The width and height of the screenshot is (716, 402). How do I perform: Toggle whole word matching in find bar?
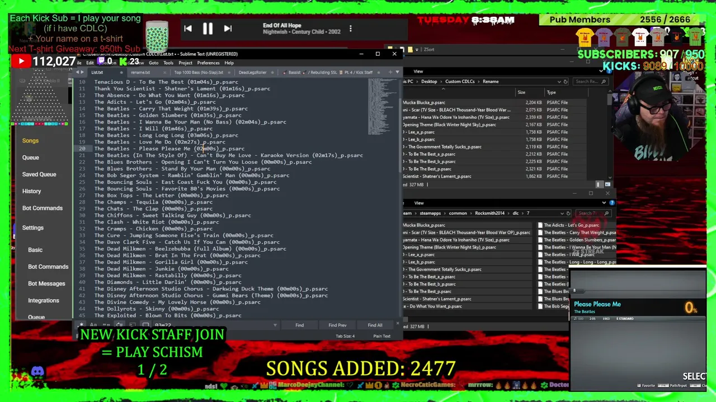(106, 325)
